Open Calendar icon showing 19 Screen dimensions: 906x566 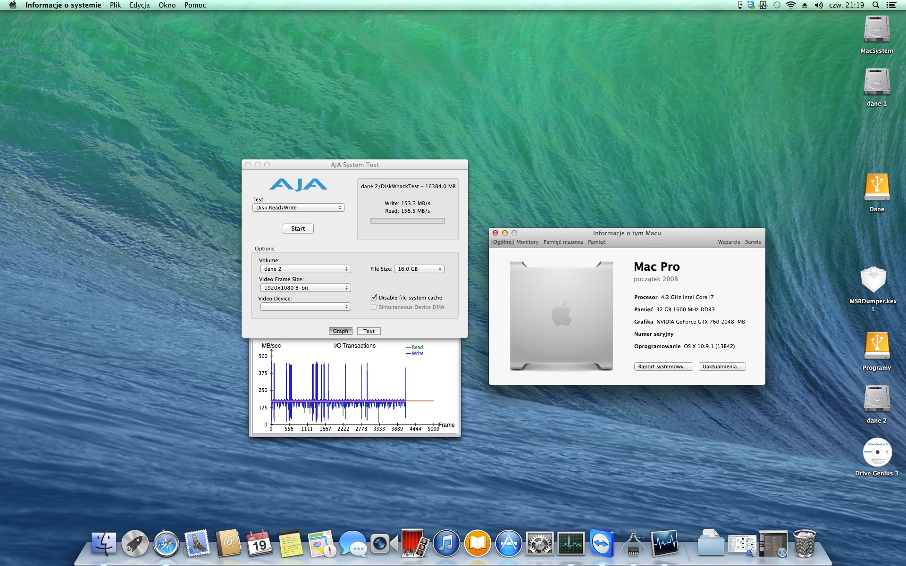click(x=260, y=543)
